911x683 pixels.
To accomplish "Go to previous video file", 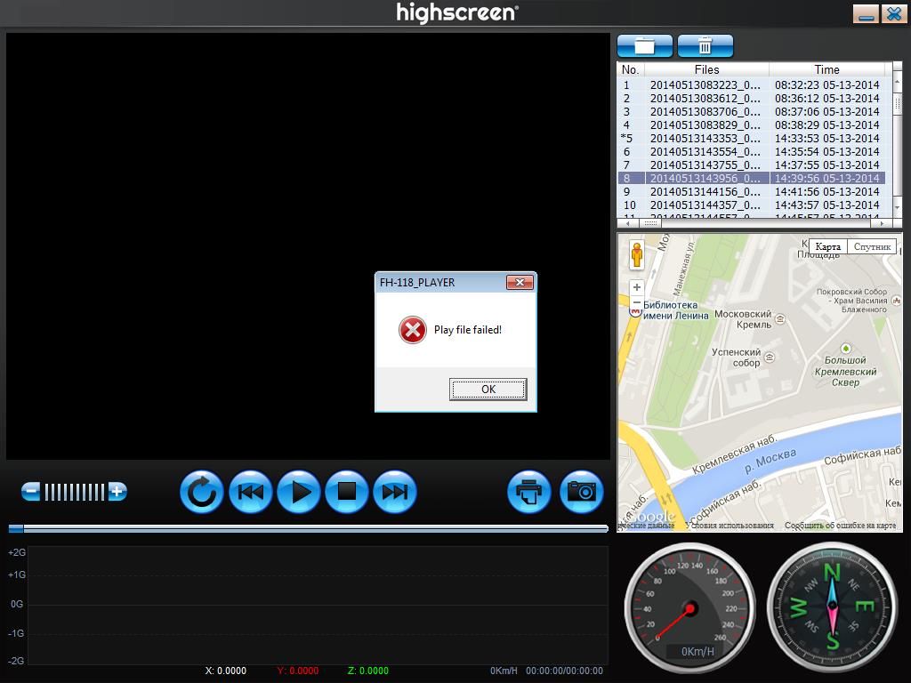I will coord(250,492).
